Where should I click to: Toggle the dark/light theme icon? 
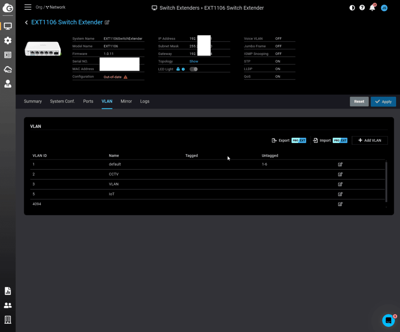point(352,8)
